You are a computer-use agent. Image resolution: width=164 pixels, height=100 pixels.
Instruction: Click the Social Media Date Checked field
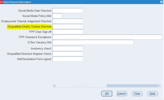click(68, 10)
